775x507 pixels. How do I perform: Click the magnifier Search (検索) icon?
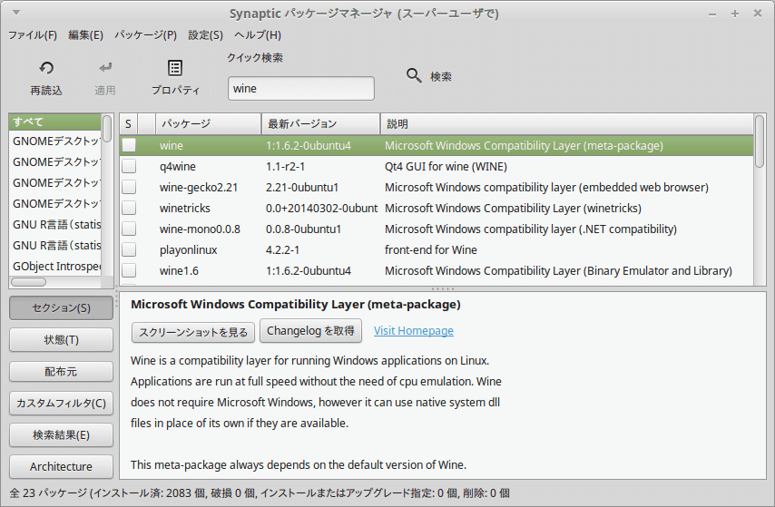tap(414, 75)
